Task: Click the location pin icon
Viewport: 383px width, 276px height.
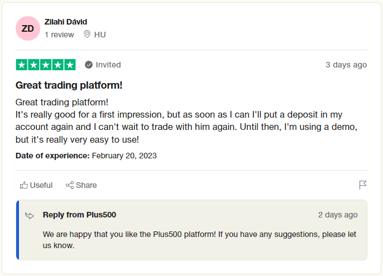Action: click(87, 34)
